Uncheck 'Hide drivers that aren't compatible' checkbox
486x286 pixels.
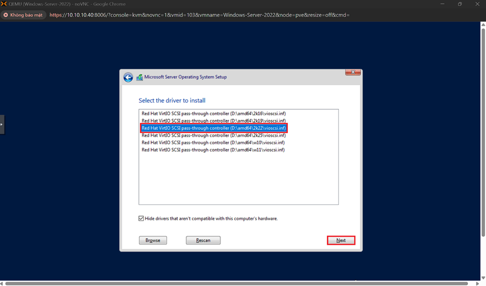(141, 219)
